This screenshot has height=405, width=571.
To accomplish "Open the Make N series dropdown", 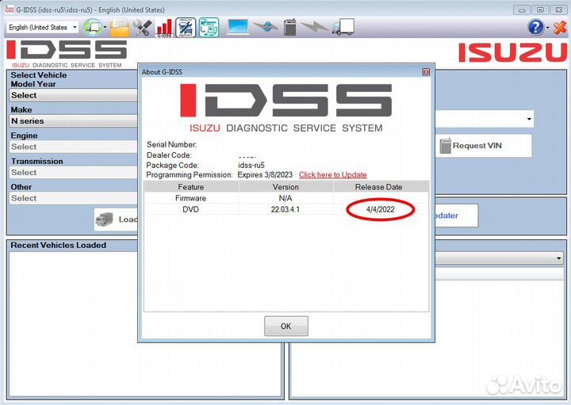I will pos(74,121).
